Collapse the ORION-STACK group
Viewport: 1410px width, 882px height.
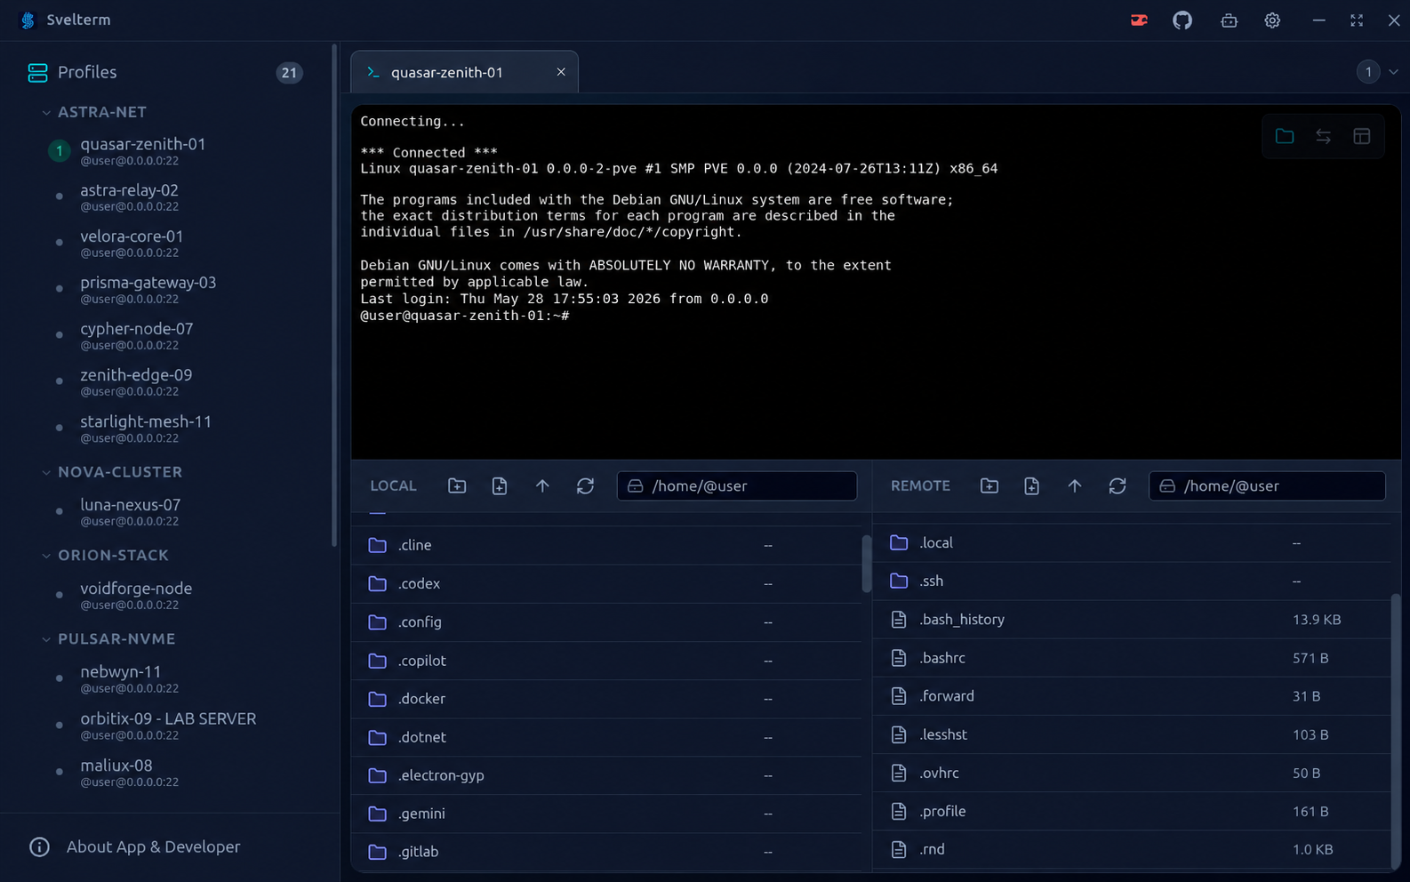pos(46,556)
